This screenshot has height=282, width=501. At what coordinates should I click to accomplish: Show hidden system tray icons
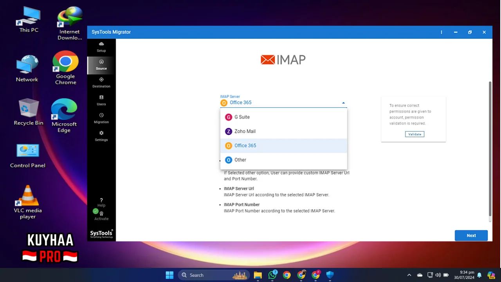pyautogui.click(x=409, y=275)
